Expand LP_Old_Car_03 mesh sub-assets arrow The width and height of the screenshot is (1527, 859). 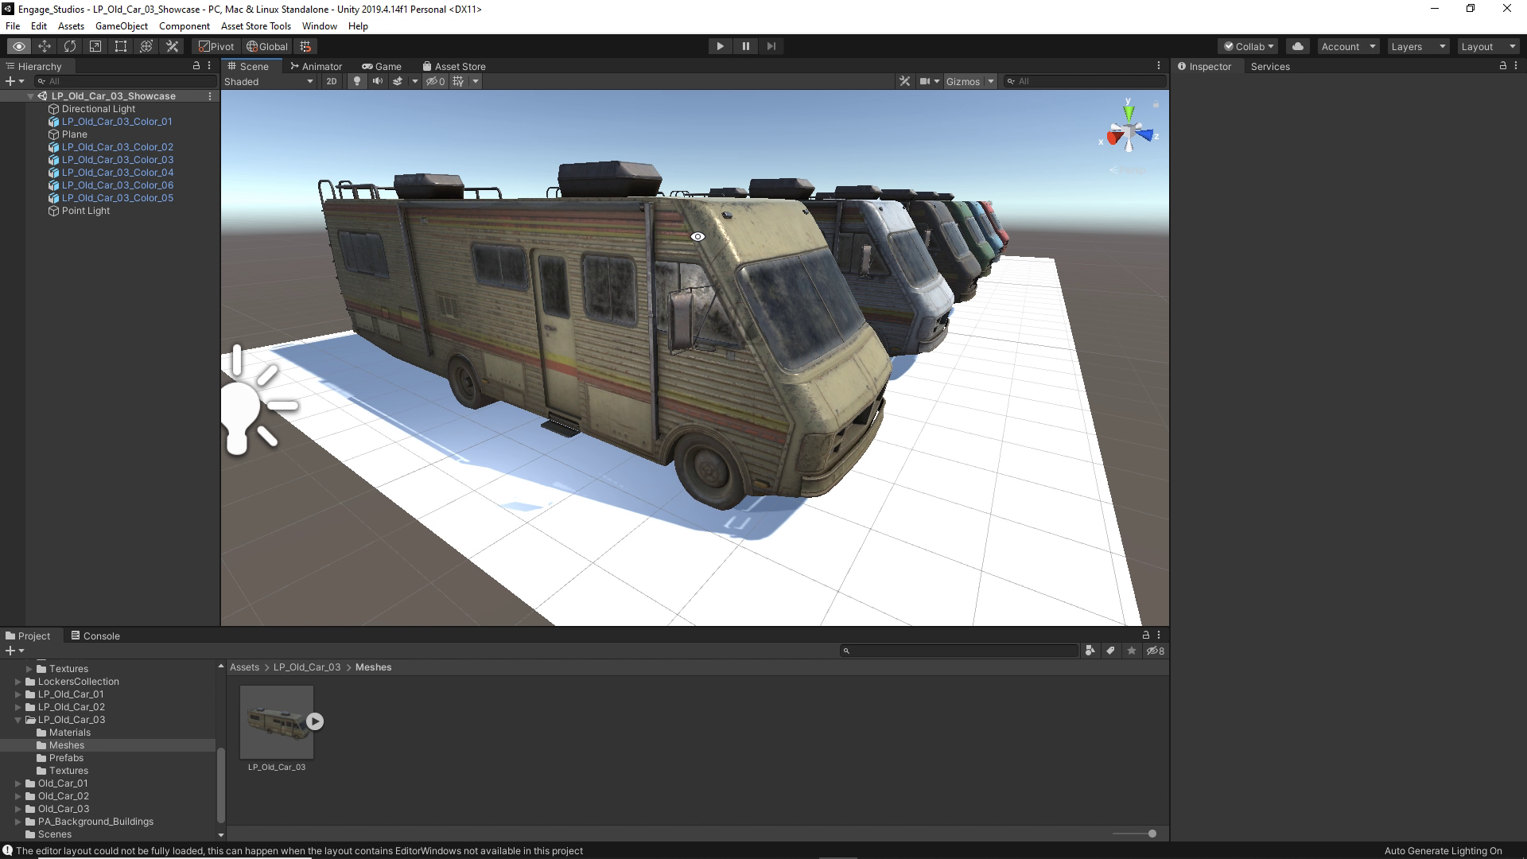click(315, 721)
